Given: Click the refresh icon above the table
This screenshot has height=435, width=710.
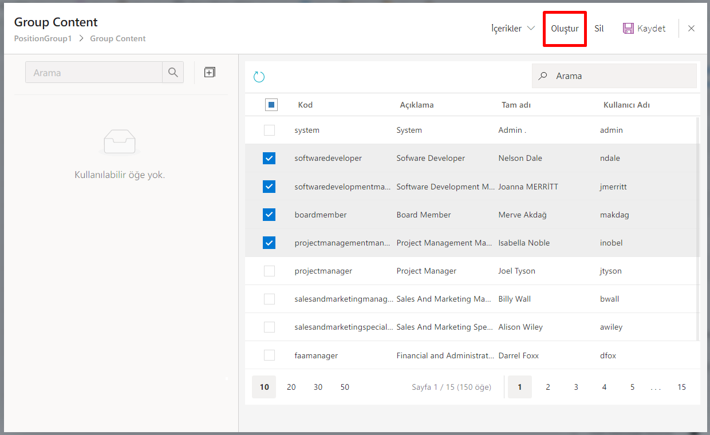Looking at the screenshot, I should [259, 77].
